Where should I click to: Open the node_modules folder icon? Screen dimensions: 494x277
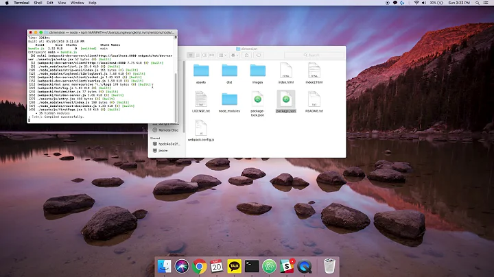click(x=228, y=100)
